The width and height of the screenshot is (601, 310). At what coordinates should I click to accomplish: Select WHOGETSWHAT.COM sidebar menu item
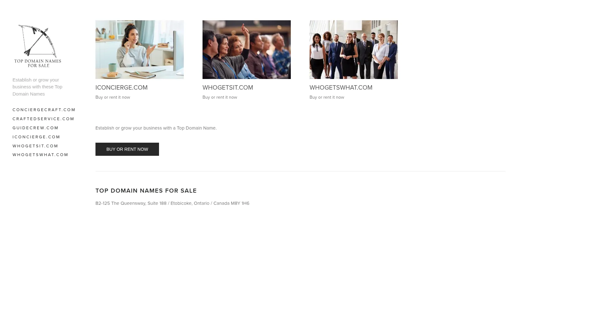40,155
